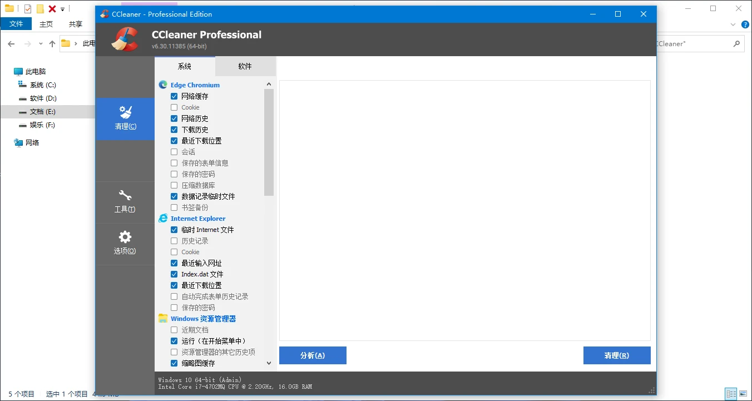This screenshot has height=401, width=752.
Task: Enable the 近期文档 checkbox
Action: [x=174, y=330]
